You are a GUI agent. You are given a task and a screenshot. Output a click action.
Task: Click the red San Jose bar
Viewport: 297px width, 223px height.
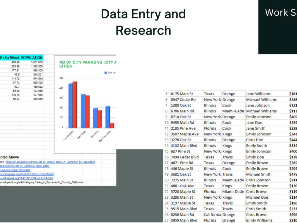[x=99, y=119]
